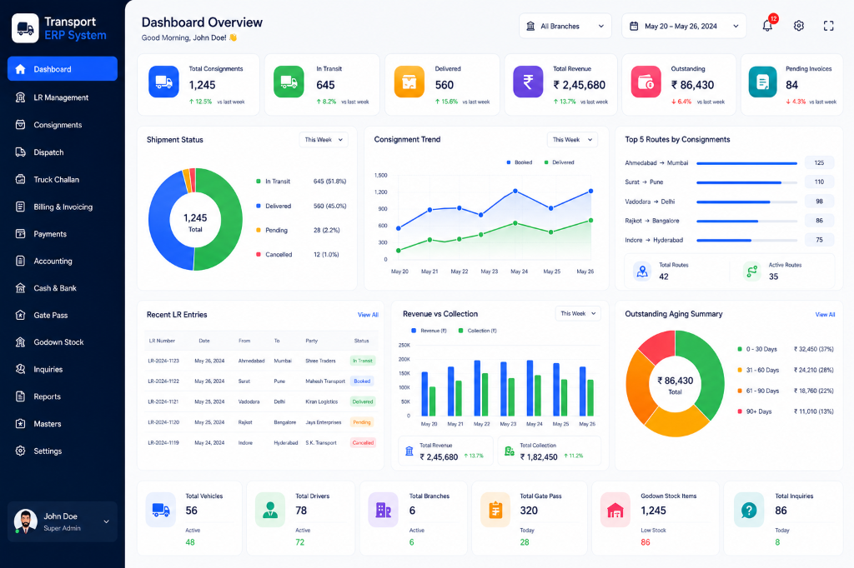Viewport: 854px width, 568px height.
Task: Go to Consignments in the sidebar
Action: (x=63, y=125)
